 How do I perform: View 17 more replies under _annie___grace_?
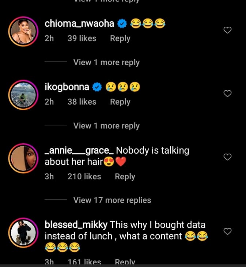pyautogui.click(x=112, y=200)
